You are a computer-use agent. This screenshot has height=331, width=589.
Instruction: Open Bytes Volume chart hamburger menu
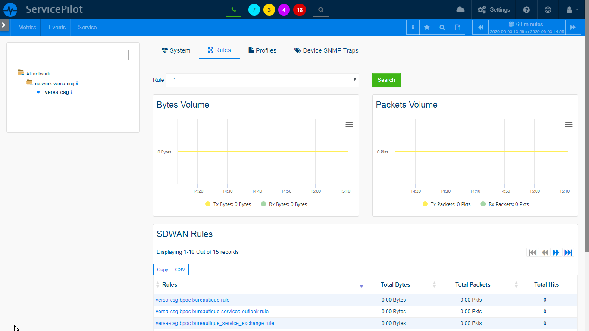click(349, 125)
